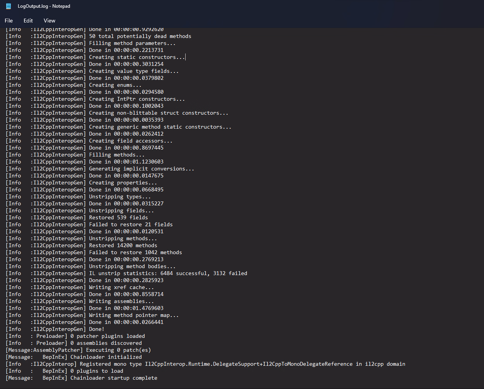
Task: Click the line 'Restored 14200 methods'
Action: click(81, 245)
